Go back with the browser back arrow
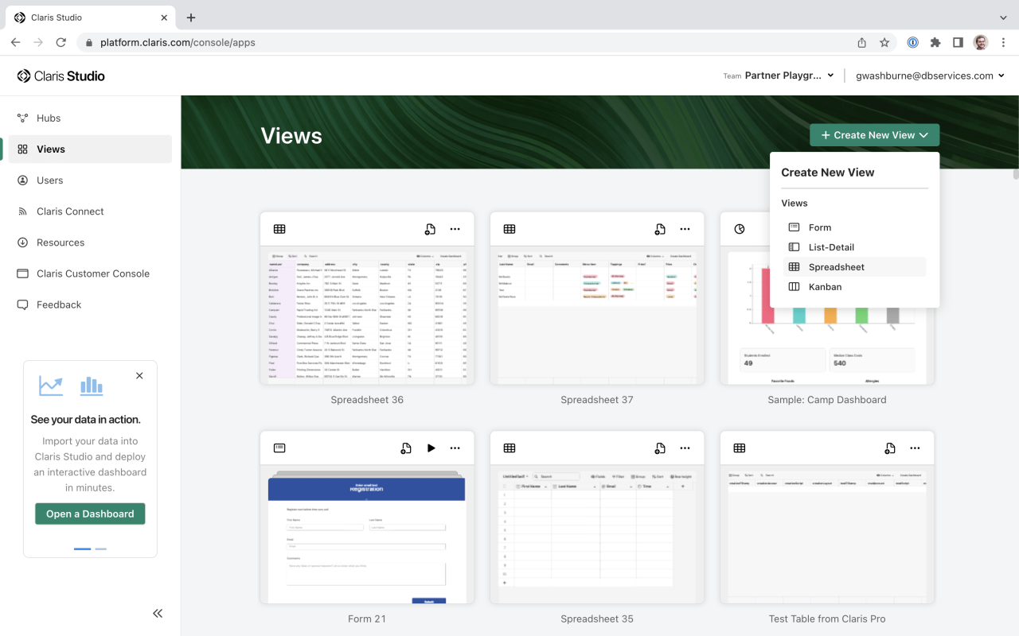 [x=16, y=43]
